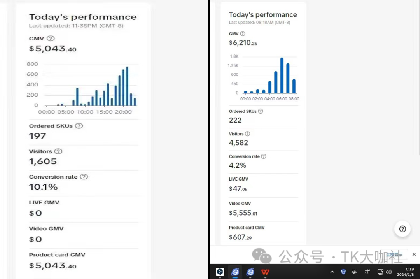Click the GMV help icon beside $6,210.25
This screenshot has width=420, height=279.
coord(243,33)
